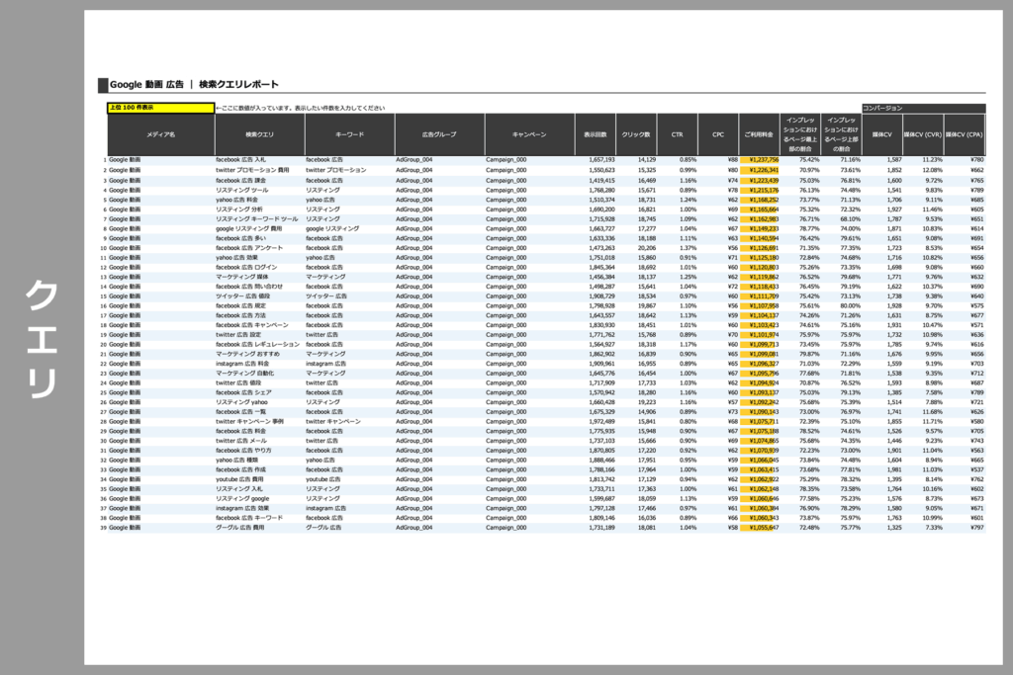
Task: Click the report title 検索クエリレポート
Action: [x=238, y=85]
